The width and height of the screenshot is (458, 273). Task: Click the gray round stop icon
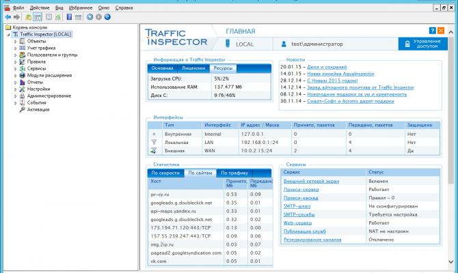tap(98, 17)
